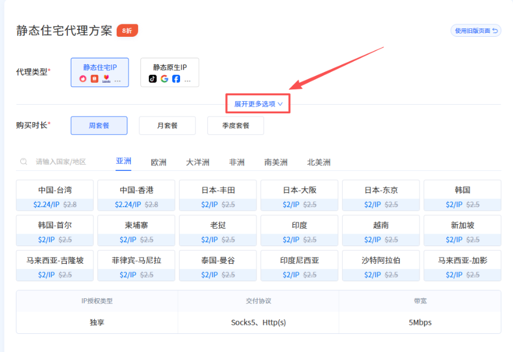Click the orange square icon under 静态住宅IP
Viewport: 513px width, 352px height.
95,79
